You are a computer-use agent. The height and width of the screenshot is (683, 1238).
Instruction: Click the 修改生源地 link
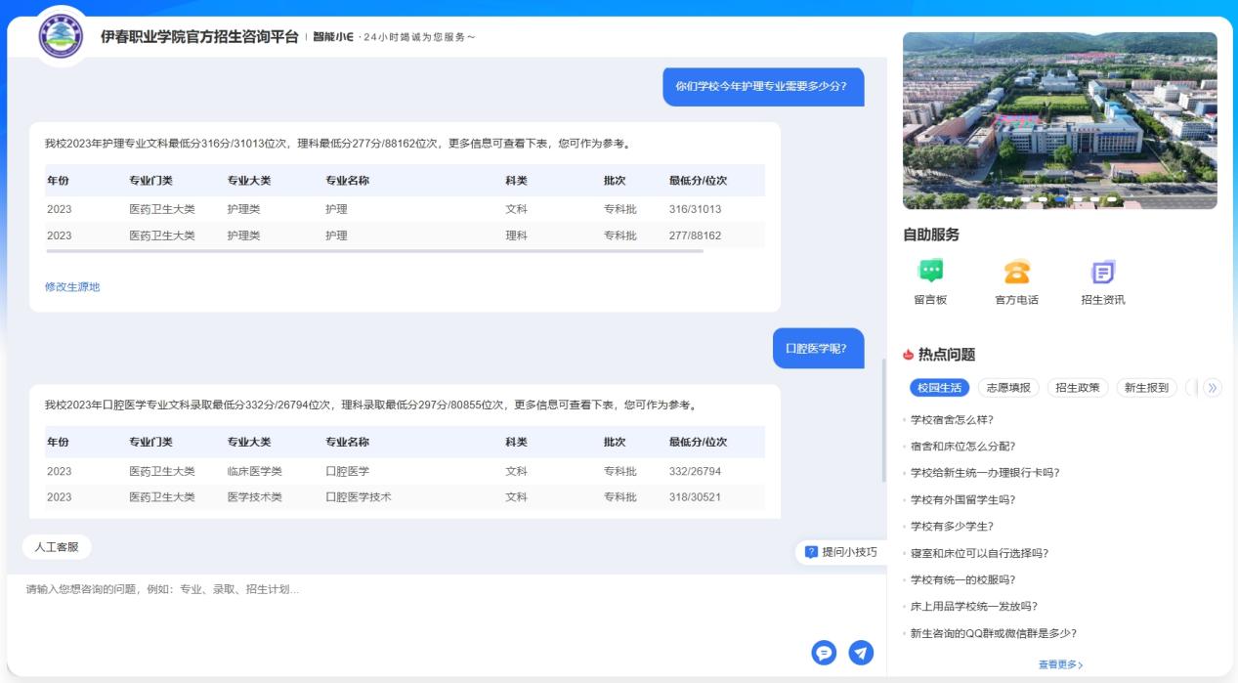click(x=72, y=287)
